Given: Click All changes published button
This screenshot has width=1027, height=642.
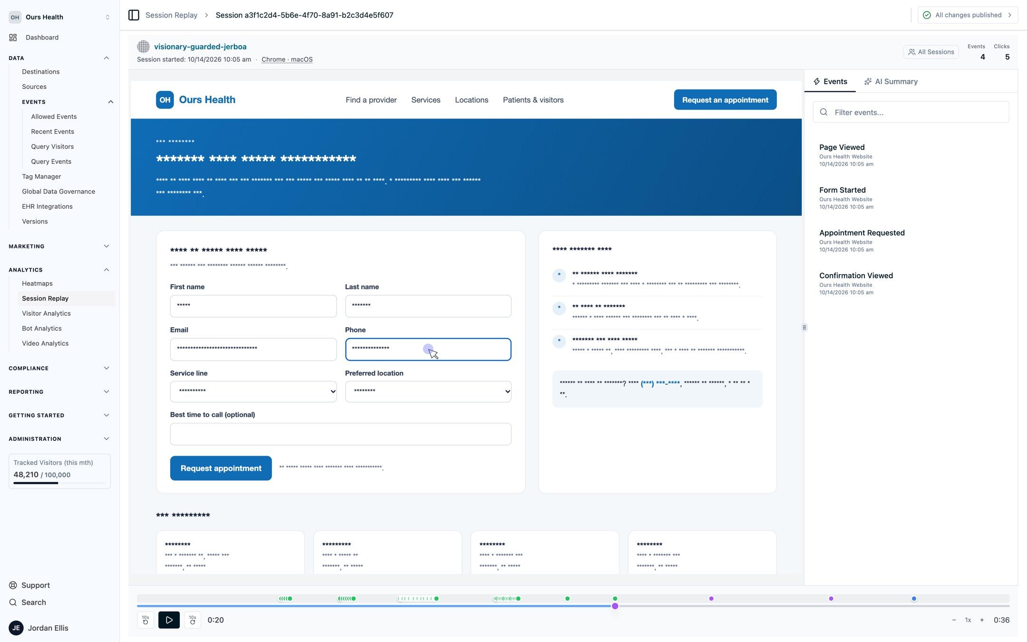Looking at the screenshot, I should tap(968, 15).
